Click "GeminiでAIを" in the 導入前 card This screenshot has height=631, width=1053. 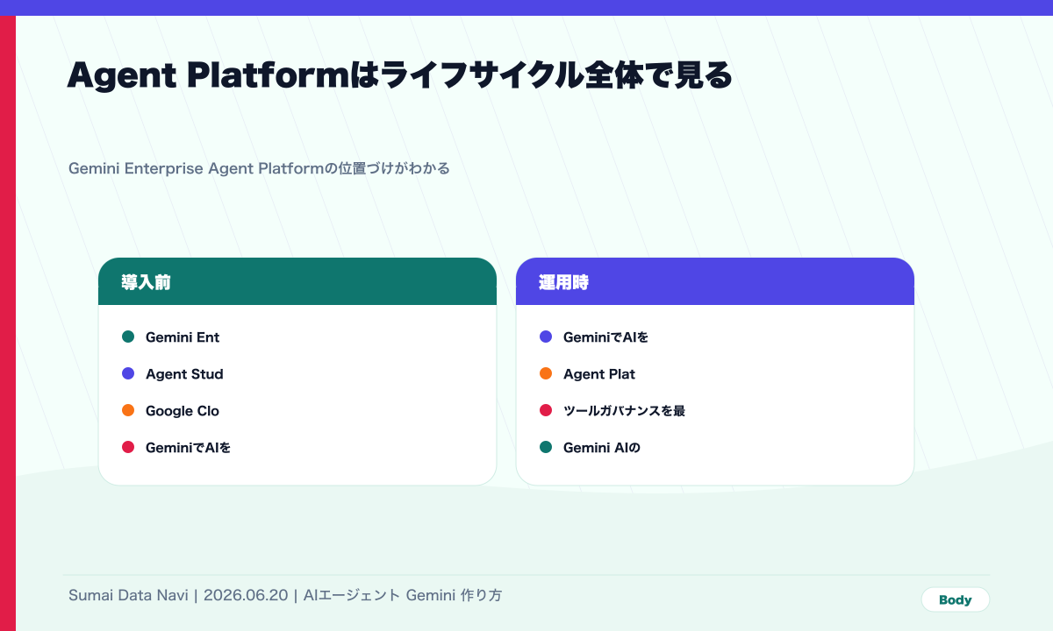coord(188,447)
